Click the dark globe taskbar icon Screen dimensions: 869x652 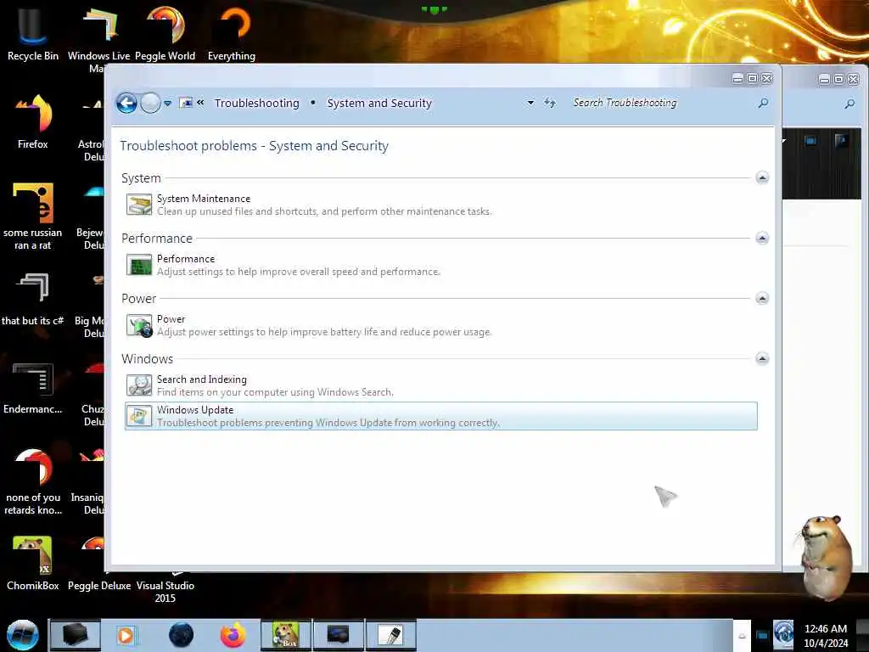tap(181, 635)
